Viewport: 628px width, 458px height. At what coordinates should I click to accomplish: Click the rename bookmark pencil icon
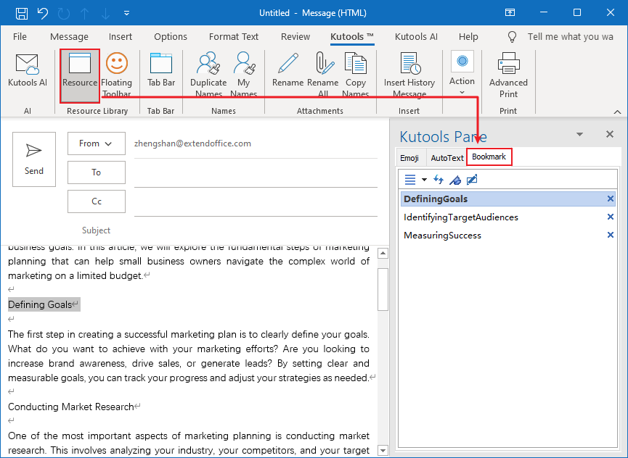(472, 180)
